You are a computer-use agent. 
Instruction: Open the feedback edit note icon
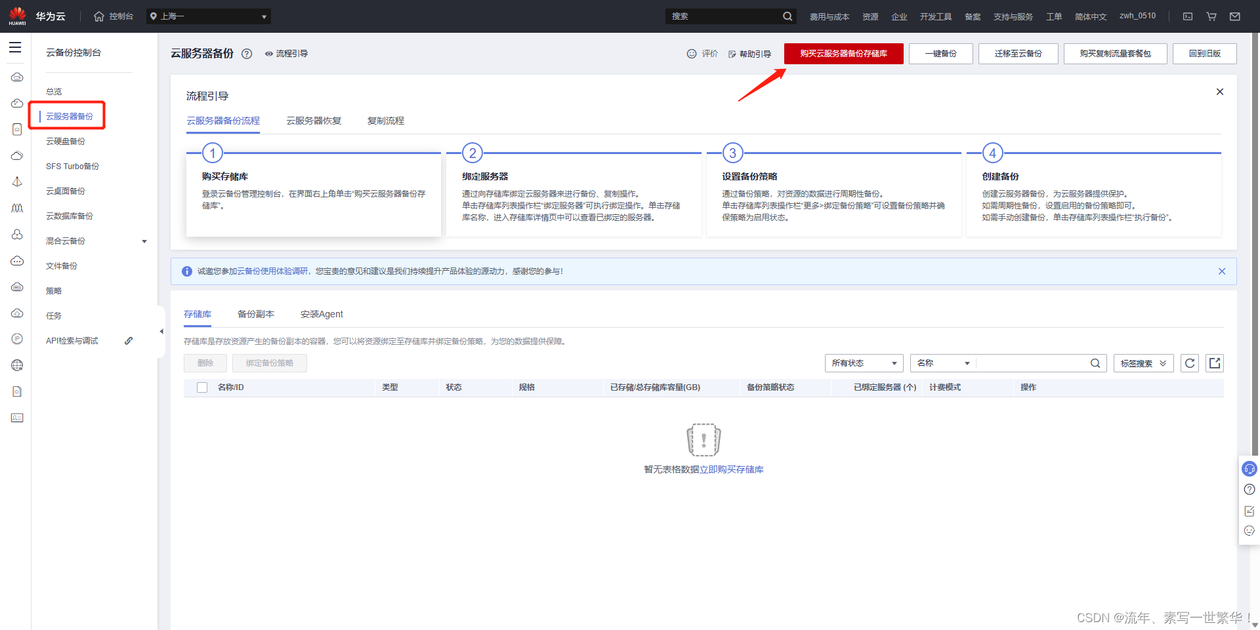click(1249, 511)
